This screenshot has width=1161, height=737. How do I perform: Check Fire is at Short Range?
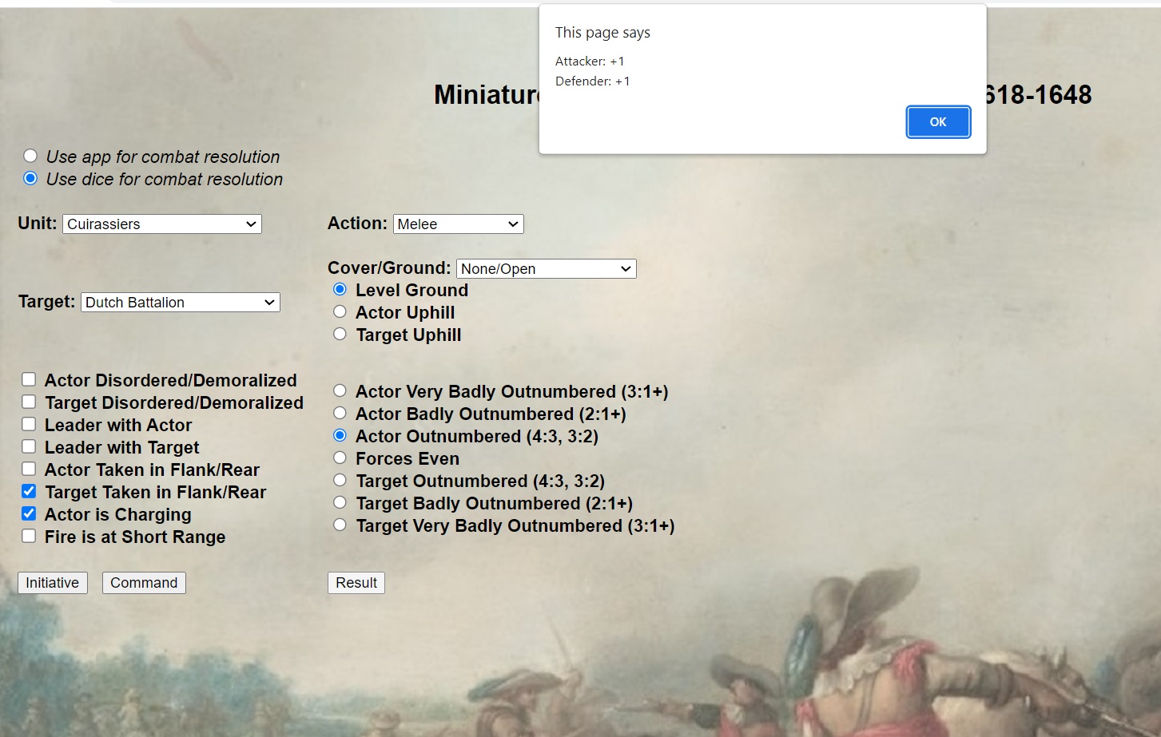[29, 536]
